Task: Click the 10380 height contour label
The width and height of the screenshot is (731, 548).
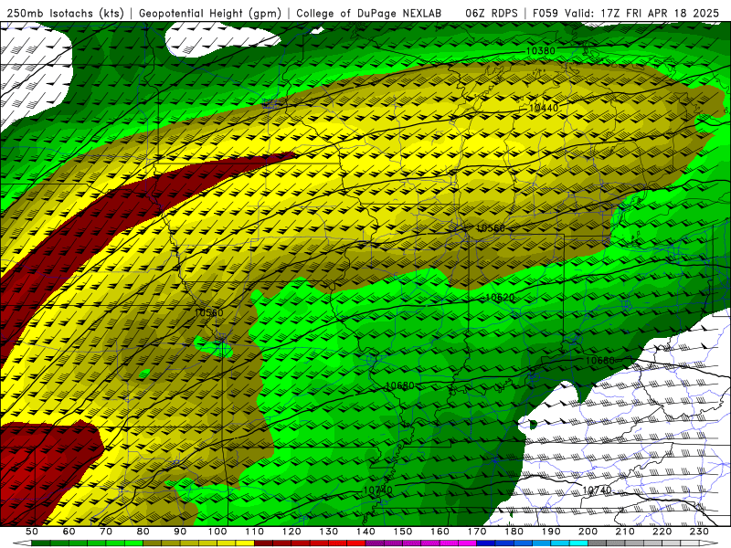Action: coord(541,51)
